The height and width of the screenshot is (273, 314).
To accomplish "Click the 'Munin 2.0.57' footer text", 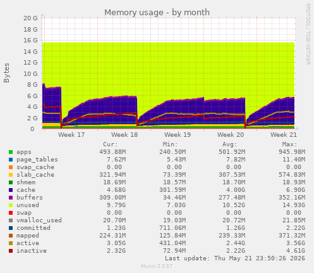I will coord(157,266).
